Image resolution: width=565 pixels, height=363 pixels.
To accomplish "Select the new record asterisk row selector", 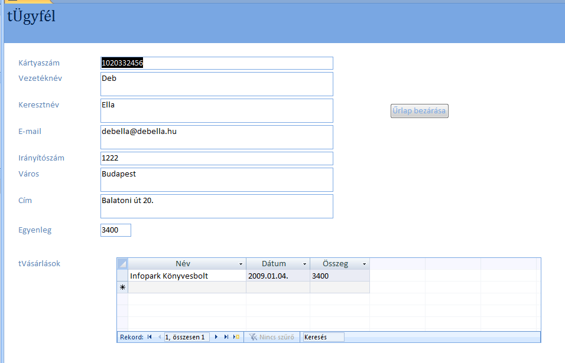I will click(122, 287).
